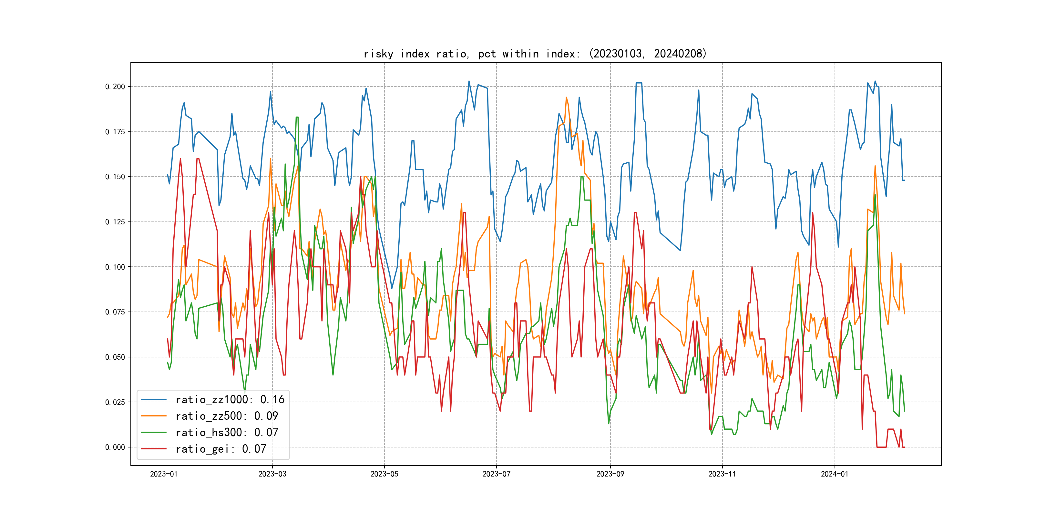The width and height of the screenshot is (1046, 523).
Task: Click the blue ratio_zz1000 legend line sample
Action: click(153, 400)
